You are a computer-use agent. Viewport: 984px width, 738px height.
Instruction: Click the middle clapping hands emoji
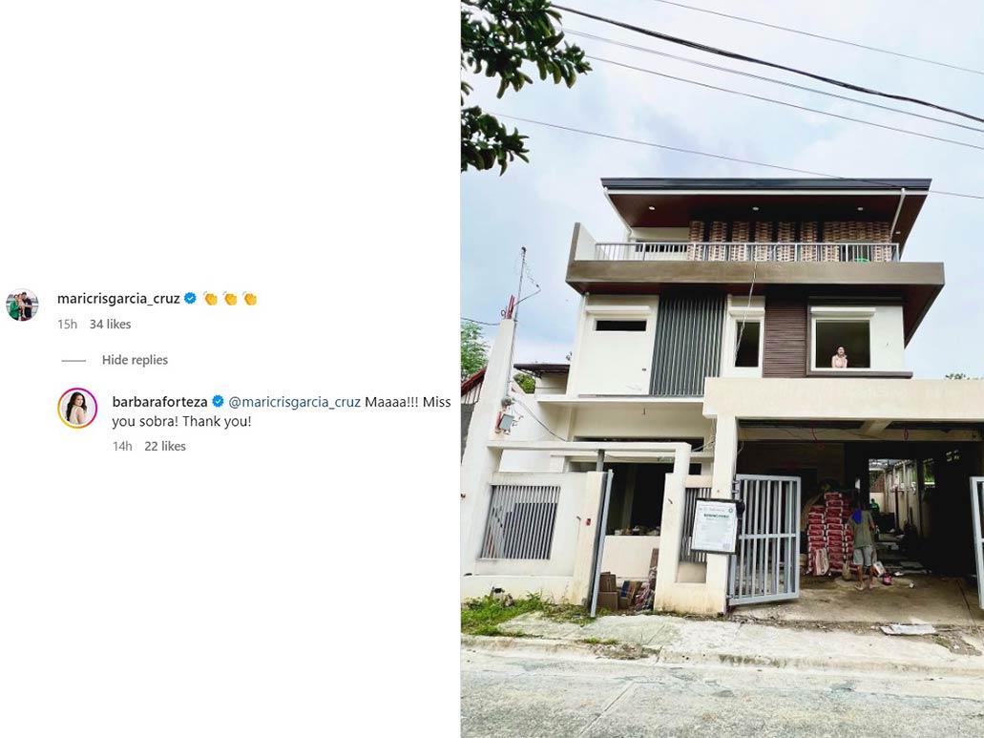[230, 299]
